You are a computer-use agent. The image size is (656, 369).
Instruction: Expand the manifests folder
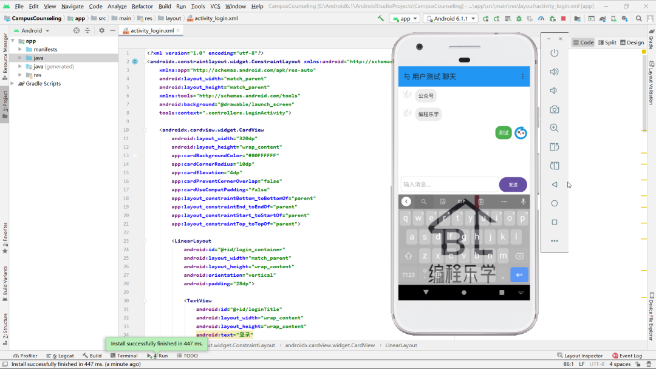19,49
